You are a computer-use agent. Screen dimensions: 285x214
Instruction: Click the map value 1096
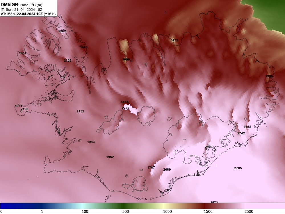pos(126,59)
